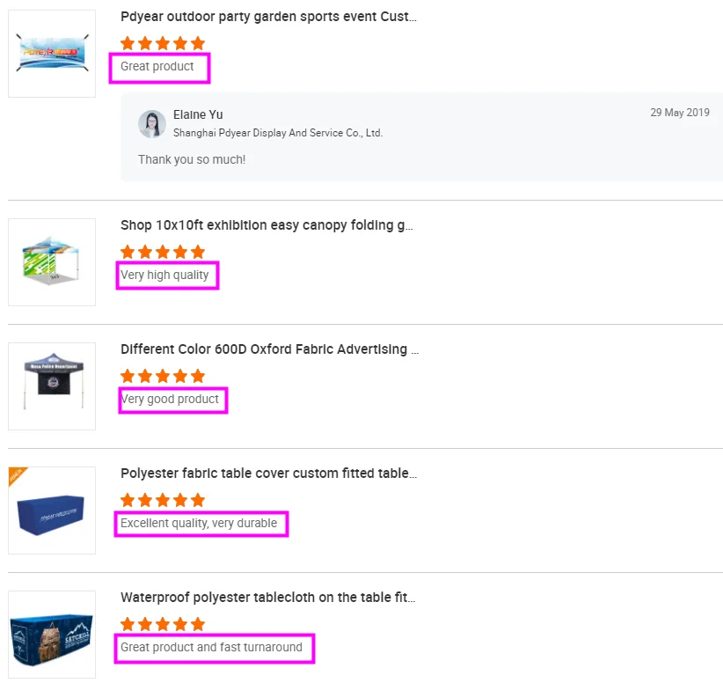Open the 10x10ft exhibition canopy thumbnail
723x683 pixels.
[52, 262]
